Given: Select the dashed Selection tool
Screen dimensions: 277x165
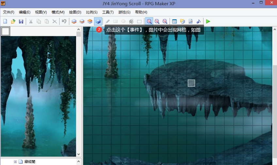Looking at the screenshot, I should pos(139,21).
